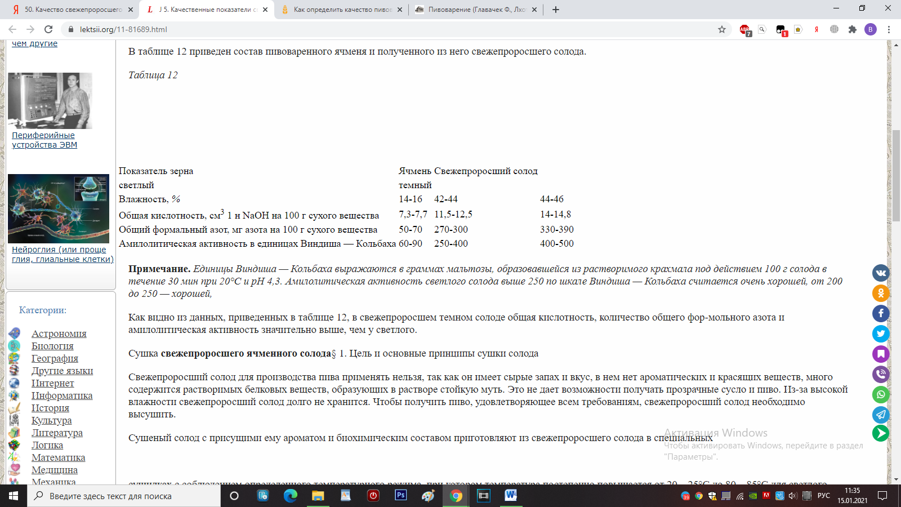Share page on Odnoklassniki
Viewport: 901px width, 507px height.
[881, 293]
